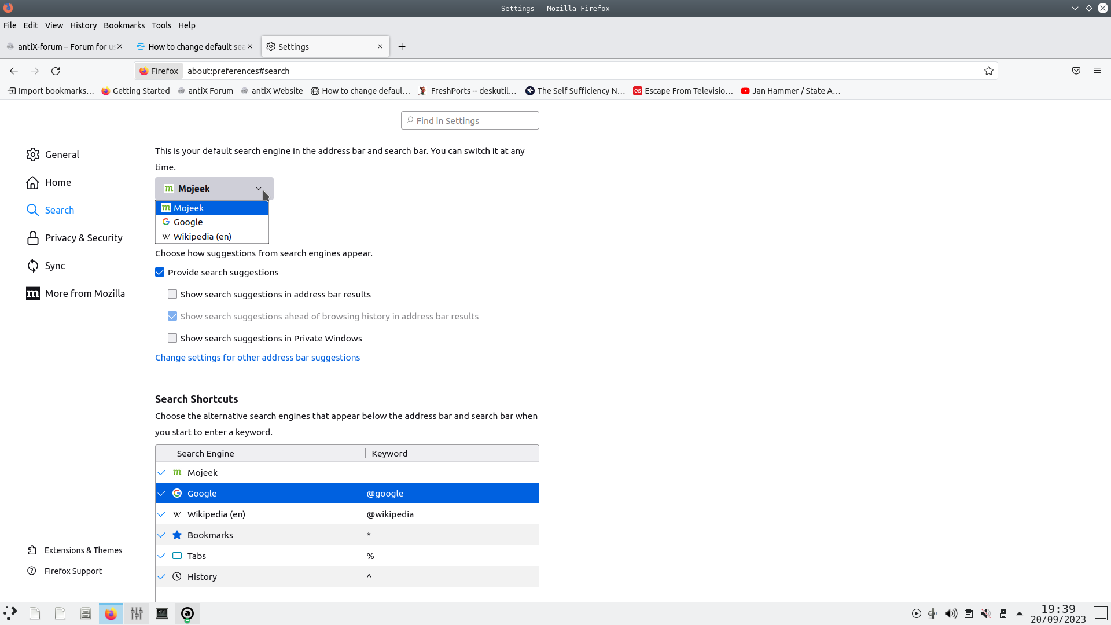This screenshot has width=1111, height=625.
Task: Close the 'How to change default search' tab
Action: (x=250, y=46)
